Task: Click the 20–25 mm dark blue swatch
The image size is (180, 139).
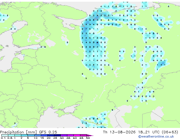Action: click(51, 135)
